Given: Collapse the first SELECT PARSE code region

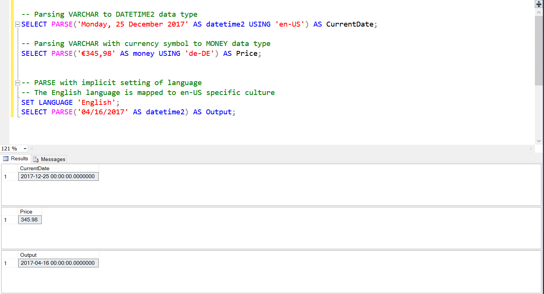Looking at the screenshot, I should coord(17,24).
